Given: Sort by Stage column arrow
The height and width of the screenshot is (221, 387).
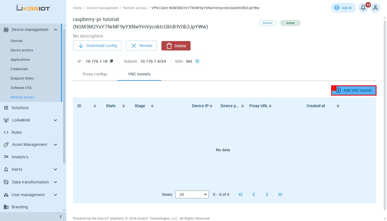Looking at the screenshot, I should 152,106.
